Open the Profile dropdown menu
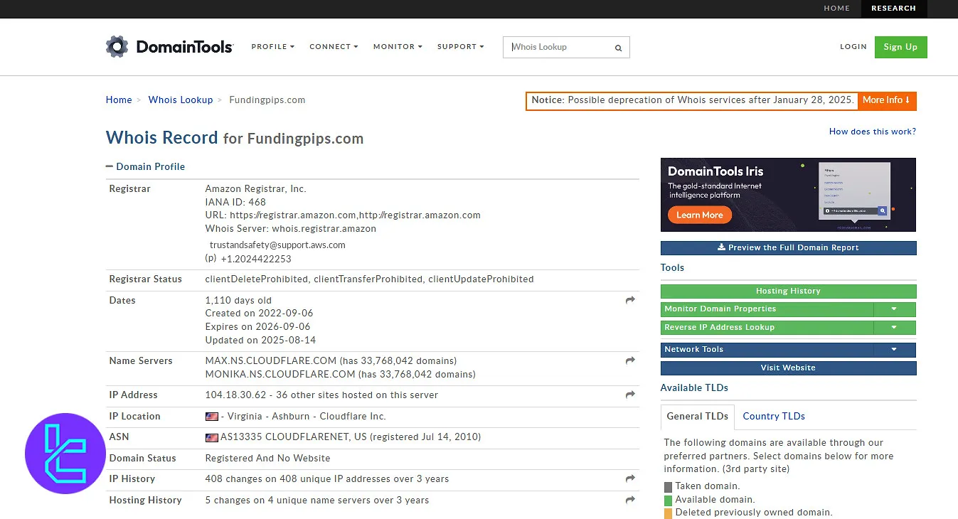The width and height of the screenshot is (958, 519). (x=272, y=47)
